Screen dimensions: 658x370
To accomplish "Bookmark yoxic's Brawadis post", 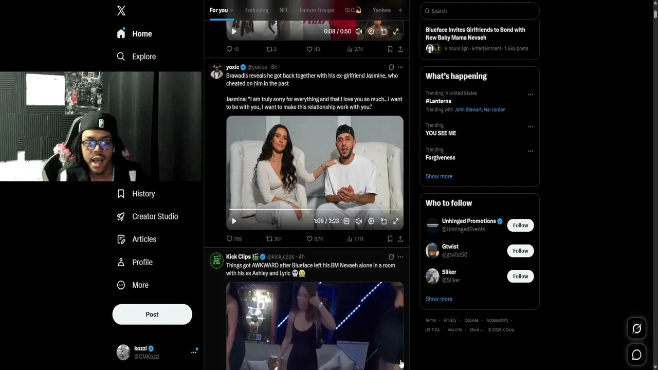I will [390, 239].
